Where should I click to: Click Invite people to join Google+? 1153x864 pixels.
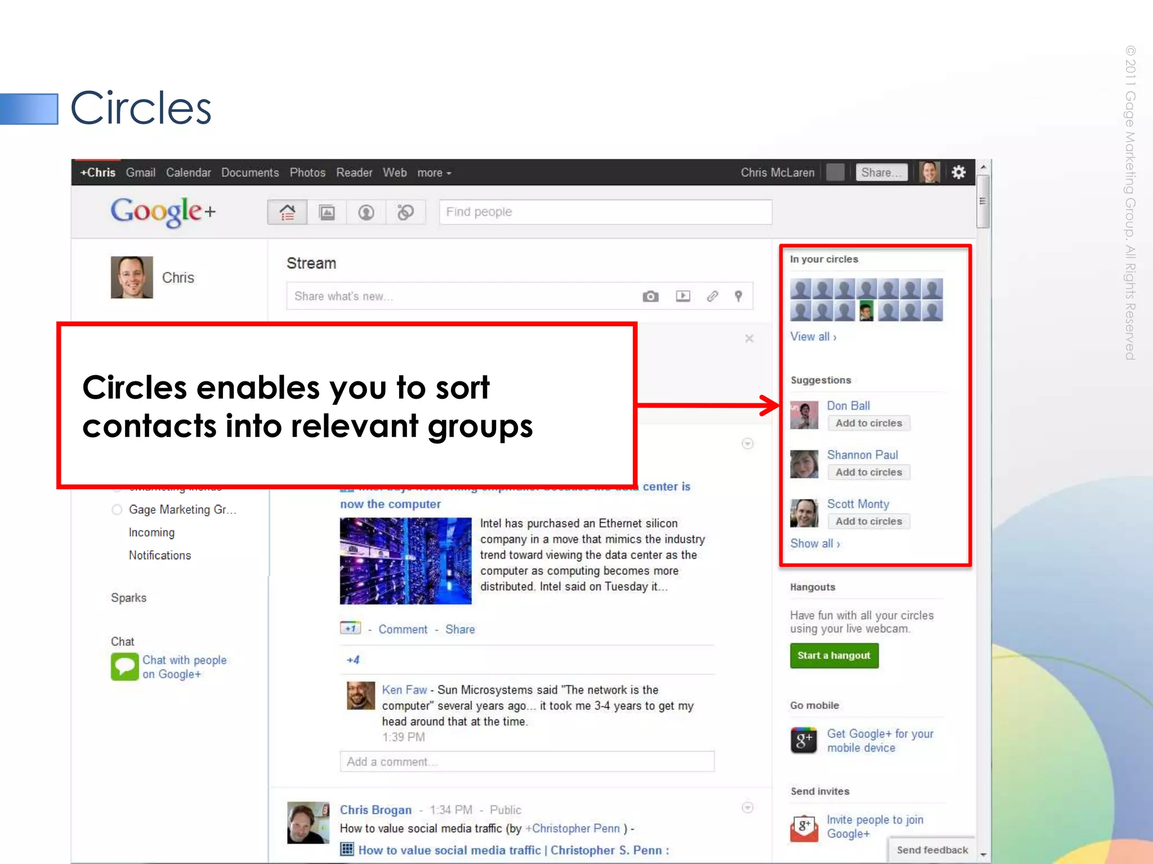coord(875,826)
